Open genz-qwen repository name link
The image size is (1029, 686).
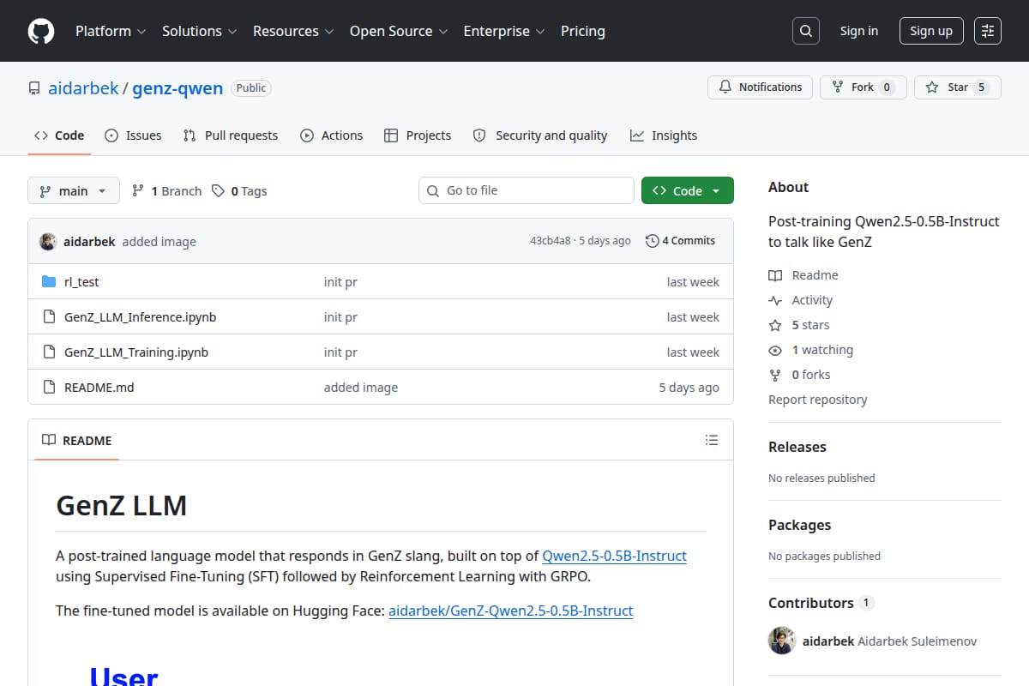[178, 87]
